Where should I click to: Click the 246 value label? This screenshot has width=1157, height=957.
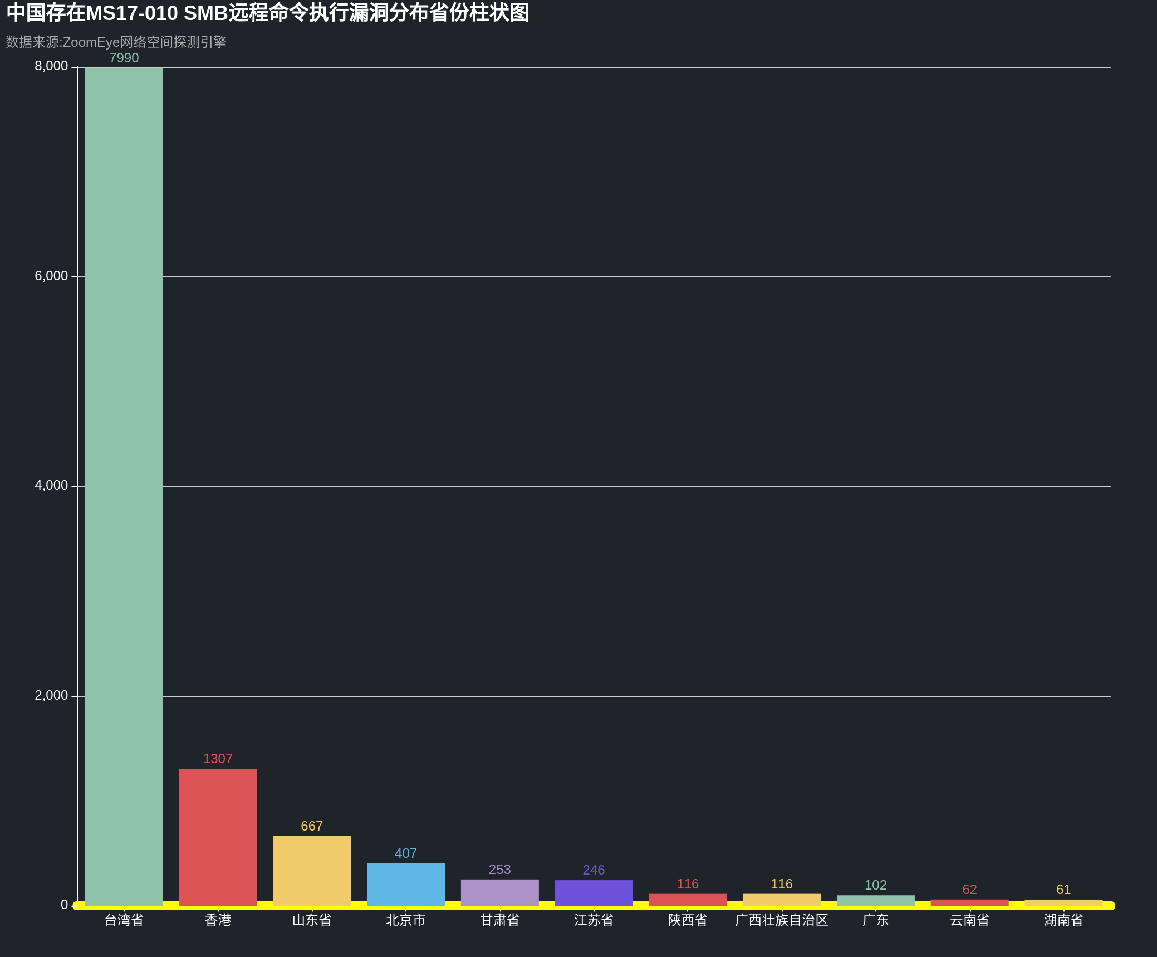tap(594, 870)
